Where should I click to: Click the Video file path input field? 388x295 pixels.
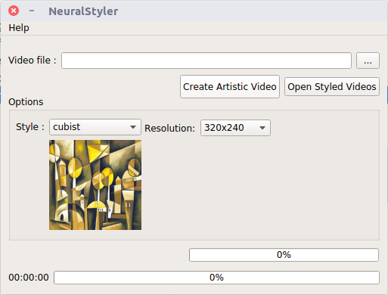[206, 61]
